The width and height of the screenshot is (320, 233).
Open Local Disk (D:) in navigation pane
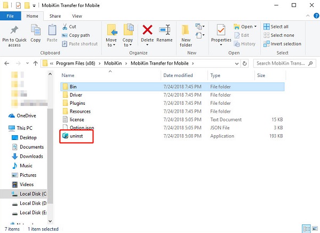point(29,203)
